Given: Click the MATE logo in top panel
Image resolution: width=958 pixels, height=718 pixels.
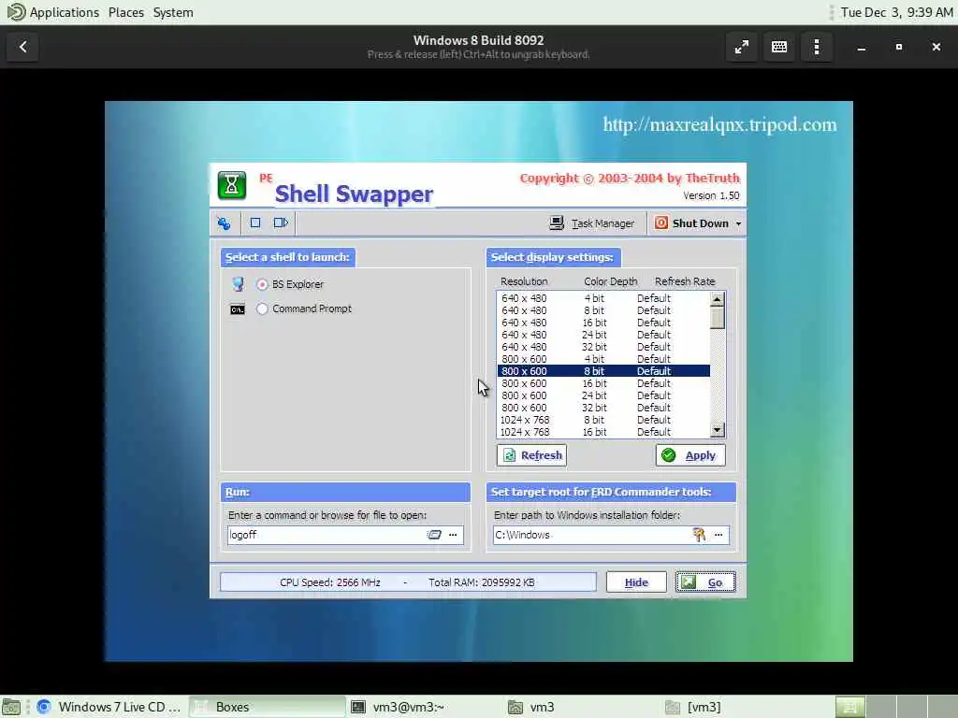Looking at the screenshot, I should pos(15,11).
